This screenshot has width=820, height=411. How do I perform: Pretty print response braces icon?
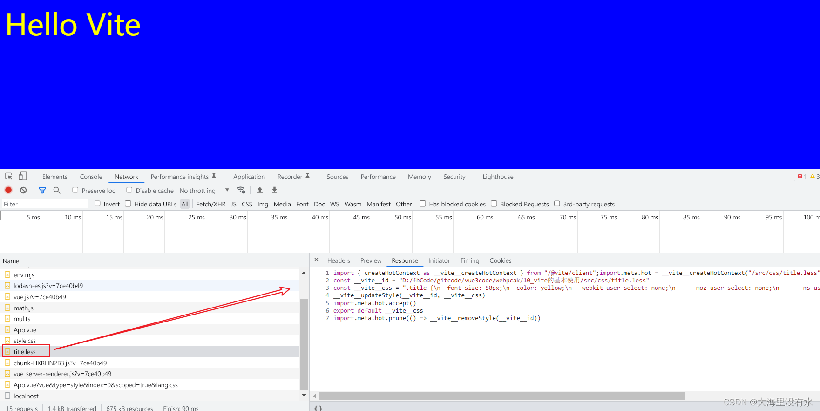point(318,408)
